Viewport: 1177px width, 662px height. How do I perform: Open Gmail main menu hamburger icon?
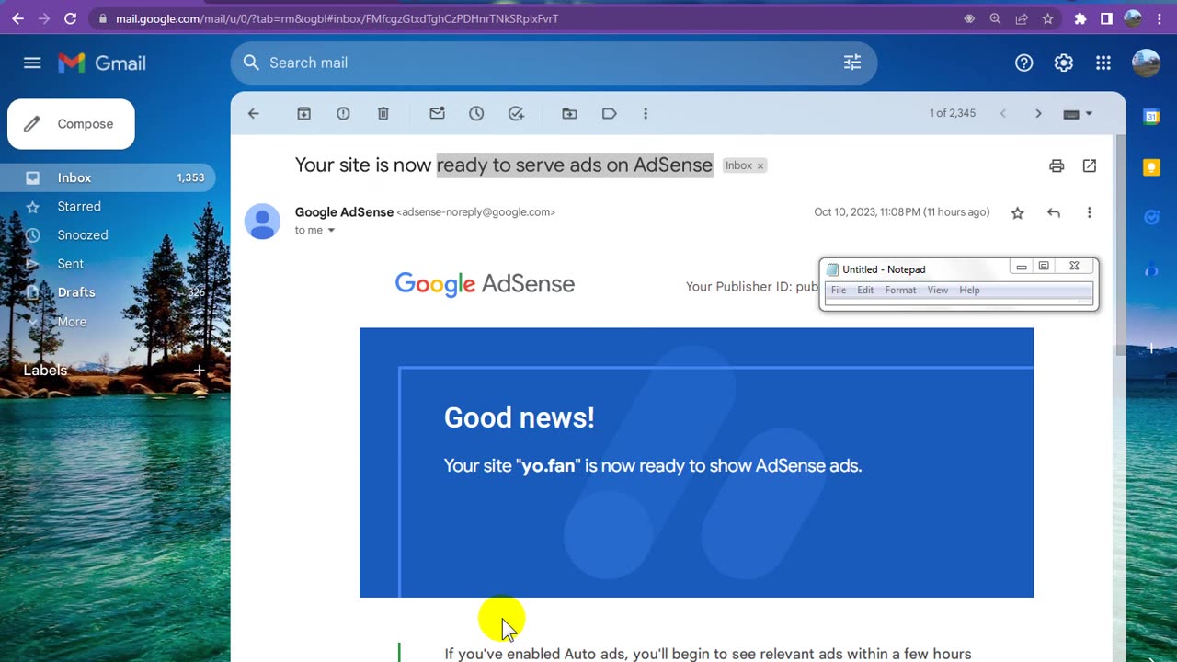32,63
